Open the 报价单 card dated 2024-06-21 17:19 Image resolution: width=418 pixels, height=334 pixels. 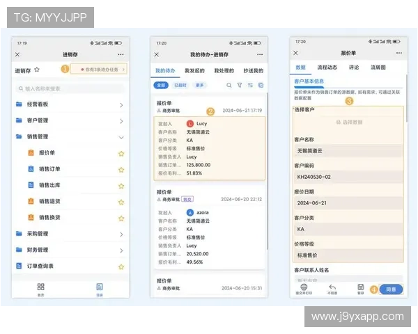pyautogui.click(x=210, y=138)
